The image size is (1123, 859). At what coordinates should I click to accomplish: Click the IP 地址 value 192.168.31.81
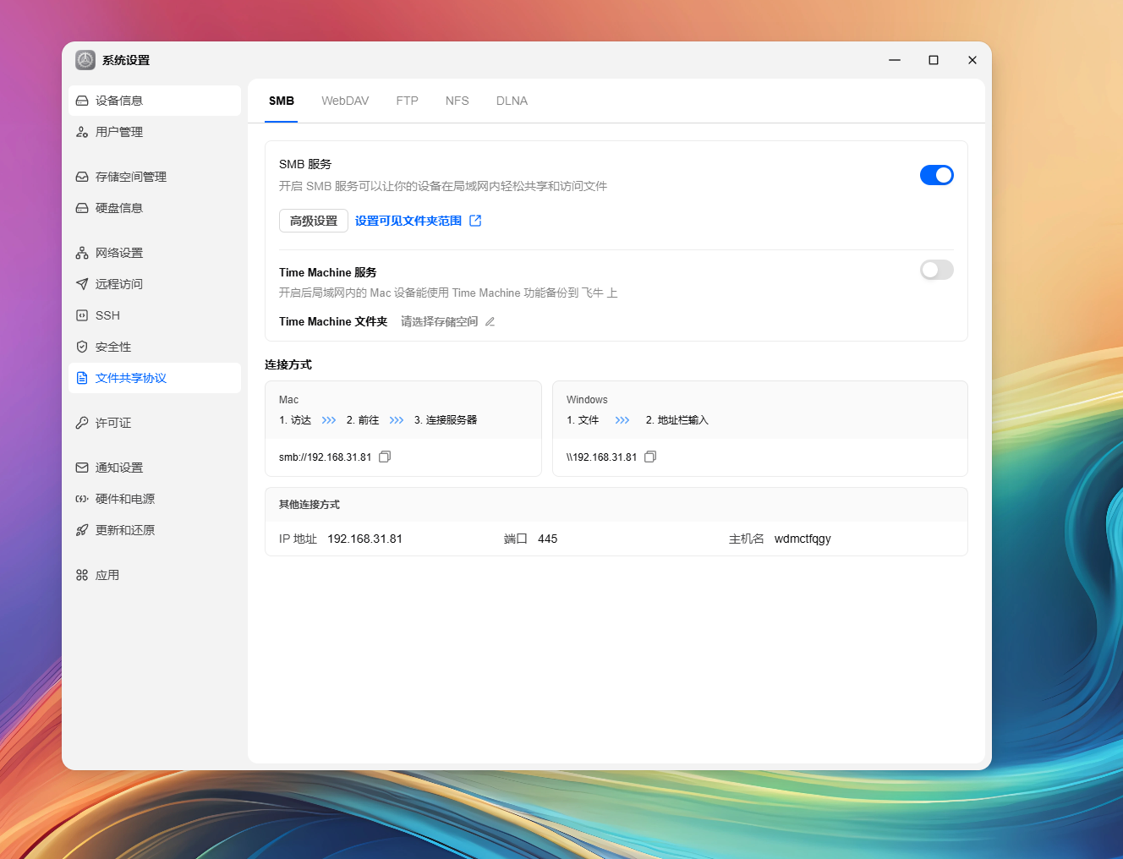365,539
